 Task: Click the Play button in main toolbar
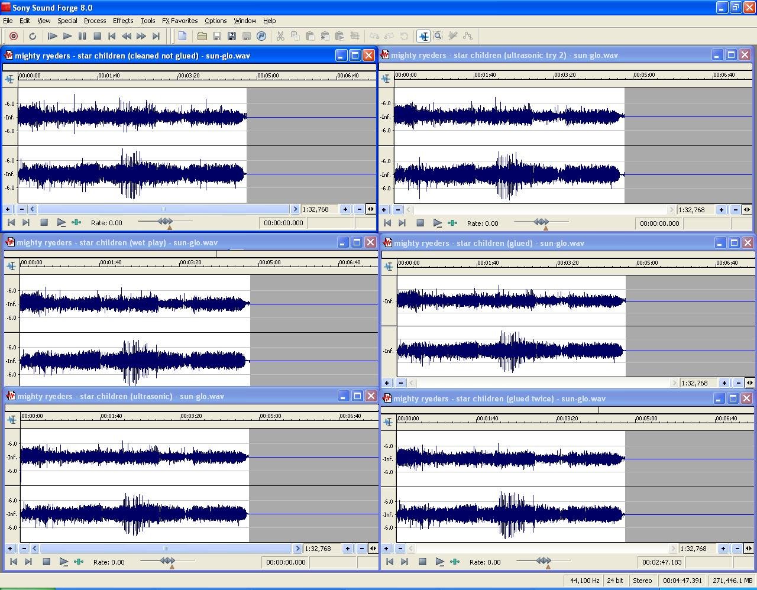67,36
